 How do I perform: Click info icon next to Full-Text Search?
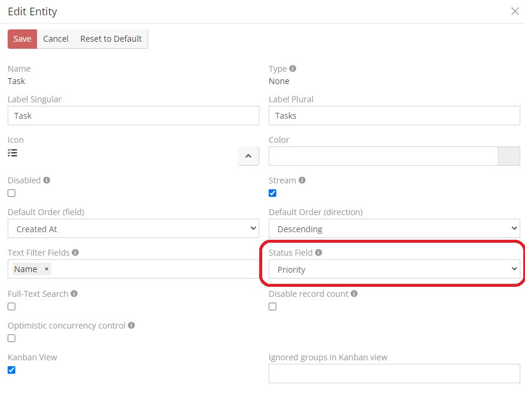(74, 294)
